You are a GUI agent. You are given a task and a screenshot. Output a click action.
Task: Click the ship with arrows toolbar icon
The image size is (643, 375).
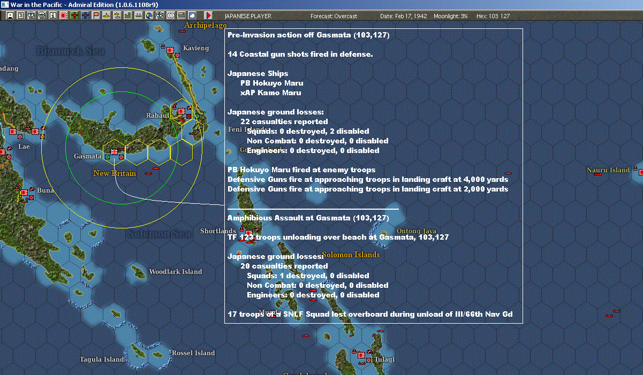138,16
